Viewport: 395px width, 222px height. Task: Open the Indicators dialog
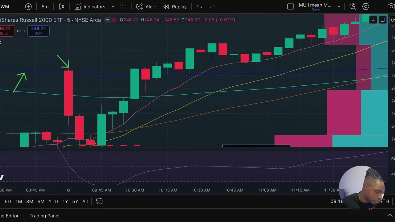pyautogui.click(x=90, y=6)
